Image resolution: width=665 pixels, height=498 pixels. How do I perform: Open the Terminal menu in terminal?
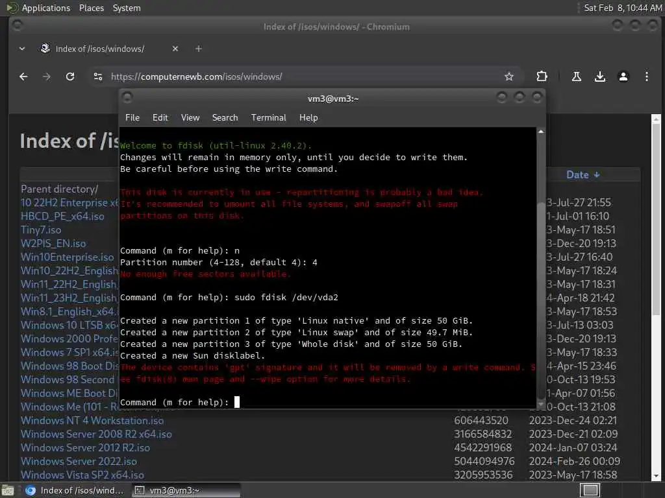click(268, 118)
